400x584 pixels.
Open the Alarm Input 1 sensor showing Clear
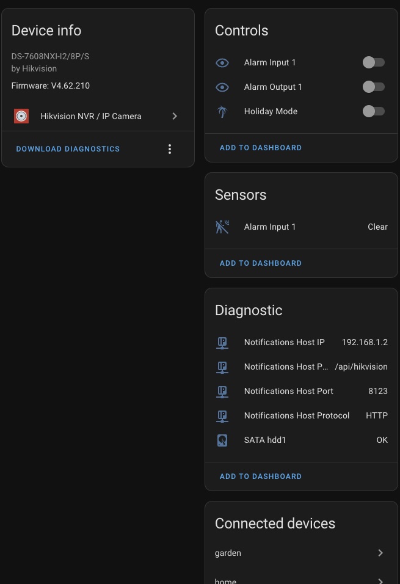(301, 227)
